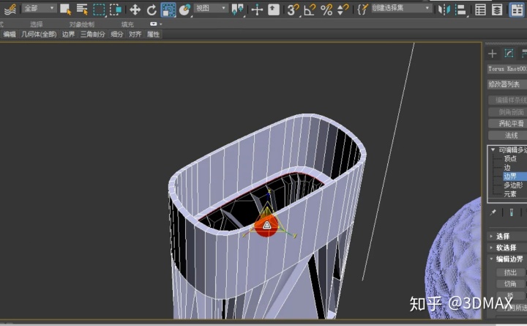This screenshot has width=527, height=326.
Task: Click the Align tool icon
Action: tap(460, 10)
